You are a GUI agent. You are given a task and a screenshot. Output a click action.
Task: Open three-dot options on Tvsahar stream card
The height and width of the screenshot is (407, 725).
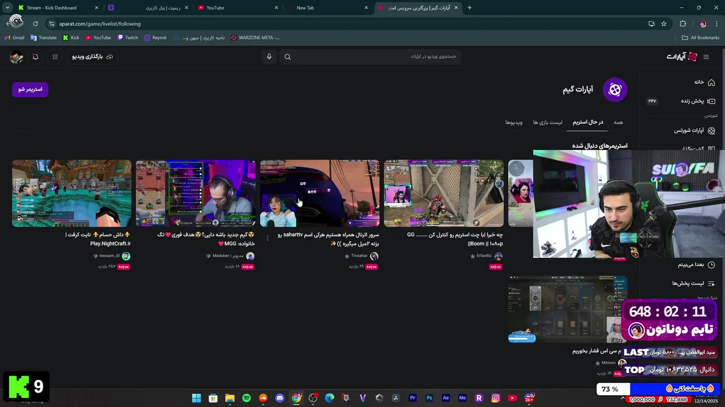[268, 239]
